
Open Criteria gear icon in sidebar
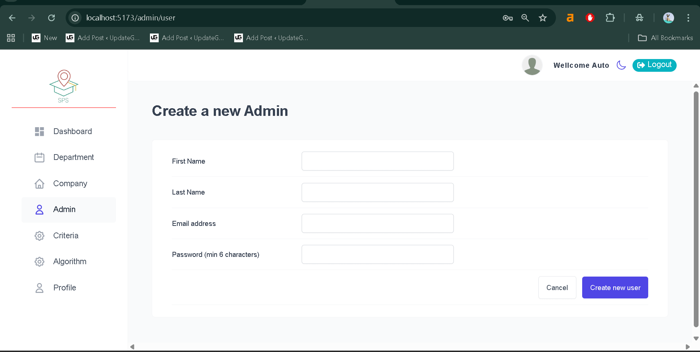pos(39,236)
